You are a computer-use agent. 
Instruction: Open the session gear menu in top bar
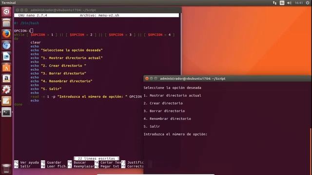coord(308,3)
